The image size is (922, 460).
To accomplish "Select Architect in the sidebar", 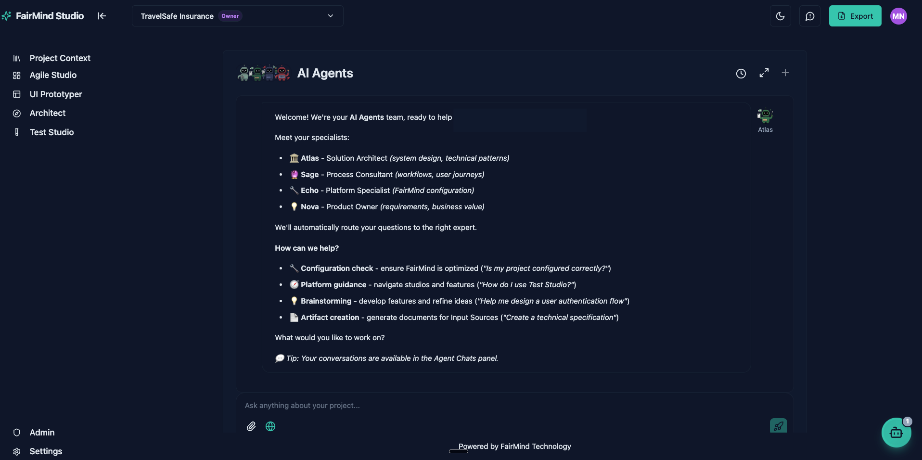I will (x=47, y=113).
